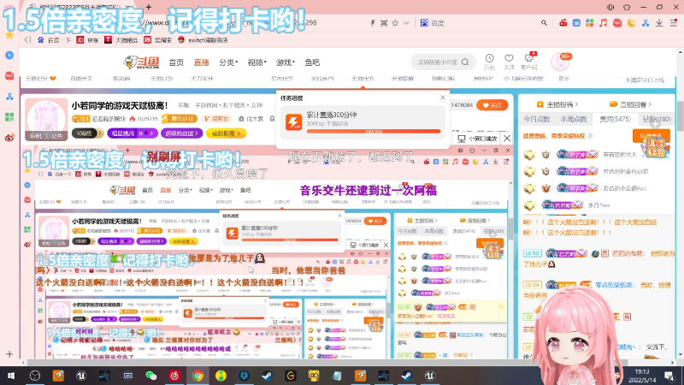The height and width of the screenshot is (385, 684).
Task: Open the 主播任务 sub-navigation item
Action: [363, 79]
